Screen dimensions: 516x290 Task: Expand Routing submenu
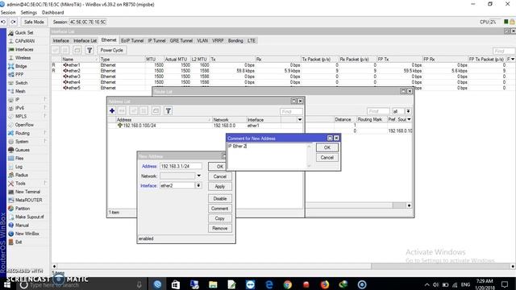(45, 133)
